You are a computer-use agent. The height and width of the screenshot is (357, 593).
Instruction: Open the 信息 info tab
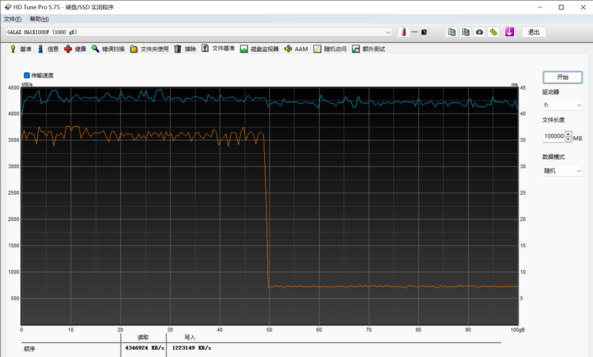click(48, 49)
